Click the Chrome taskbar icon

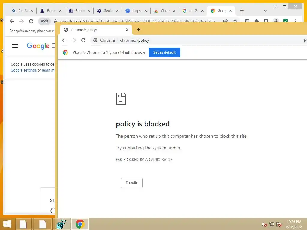pyautogui.click(x=80, y=224)
